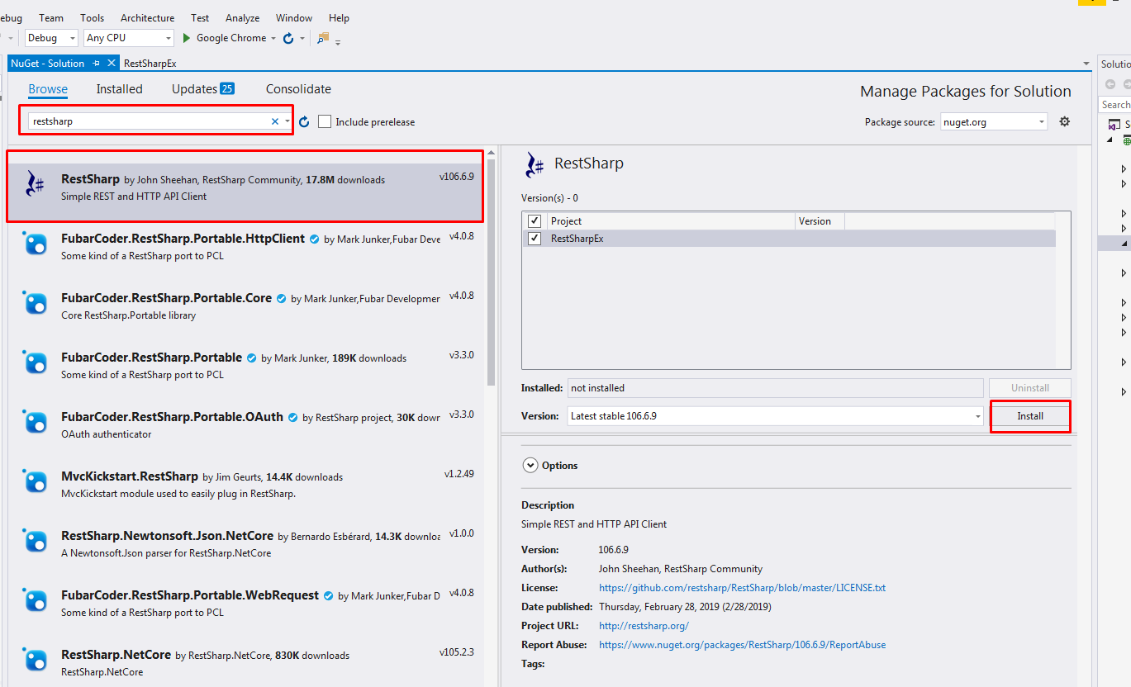Open the Debug configuration dropdown

click(51, 38)
